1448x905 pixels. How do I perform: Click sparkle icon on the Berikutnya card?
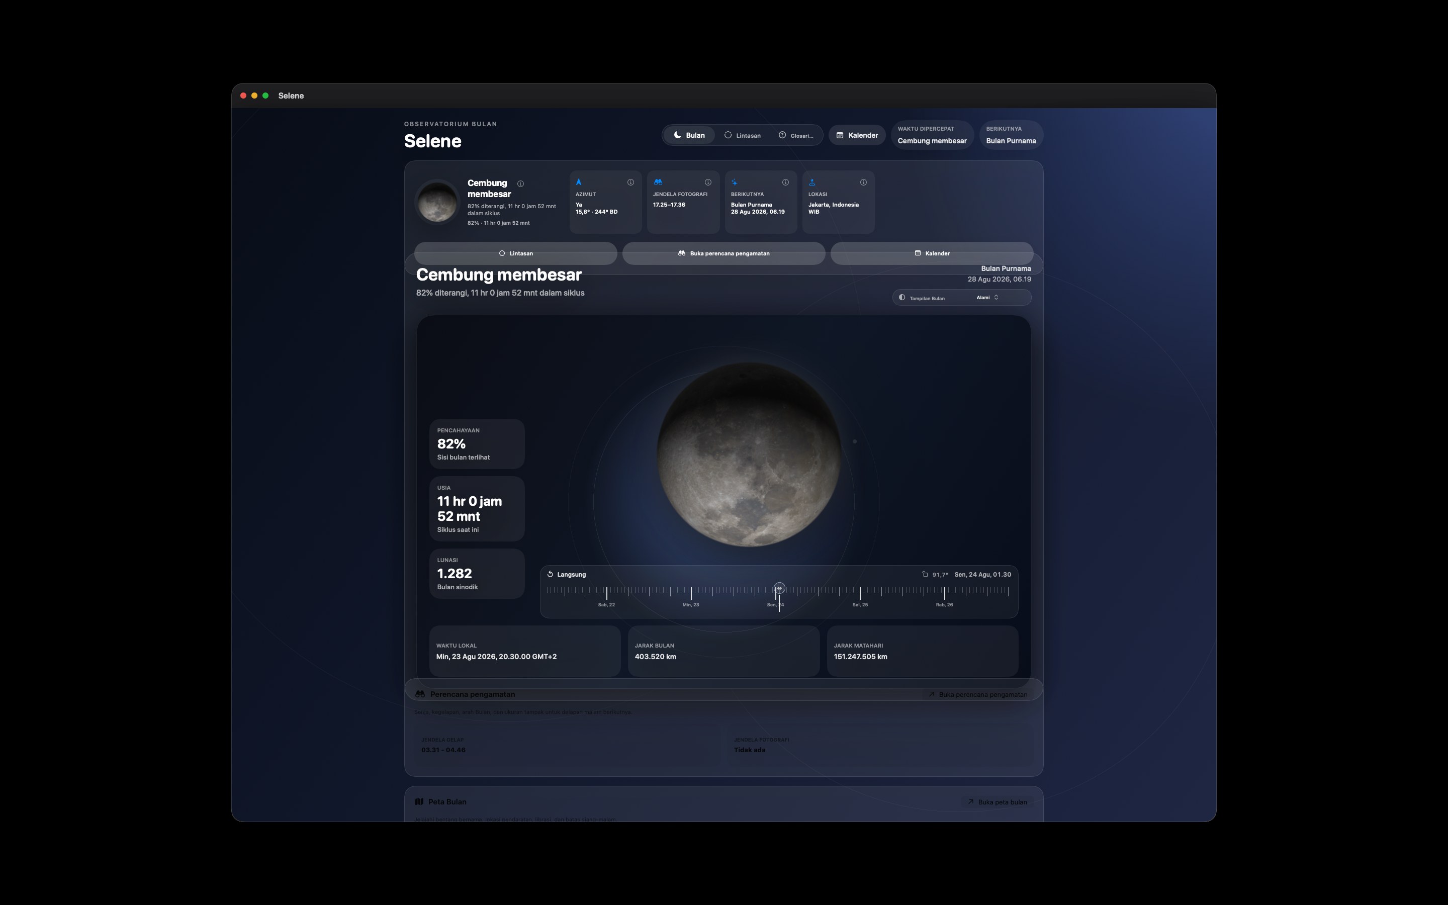pyautogui.click(x=734, y=182)
